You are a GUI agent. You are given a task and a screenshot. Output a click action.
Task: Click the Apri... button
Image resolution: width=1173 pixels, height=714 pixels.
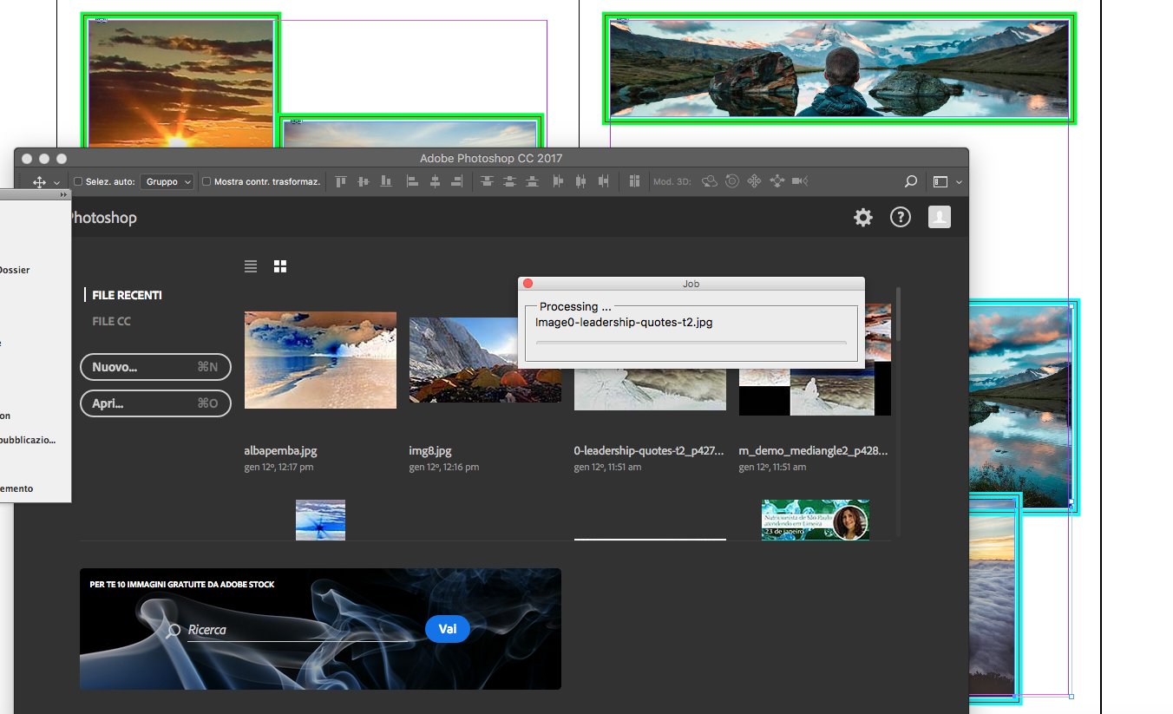(155, 403)
